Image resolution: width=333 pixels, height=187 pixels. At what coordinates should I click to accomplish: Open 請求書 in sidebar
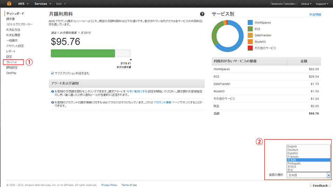pyautogui.click(x=11, y=19)
